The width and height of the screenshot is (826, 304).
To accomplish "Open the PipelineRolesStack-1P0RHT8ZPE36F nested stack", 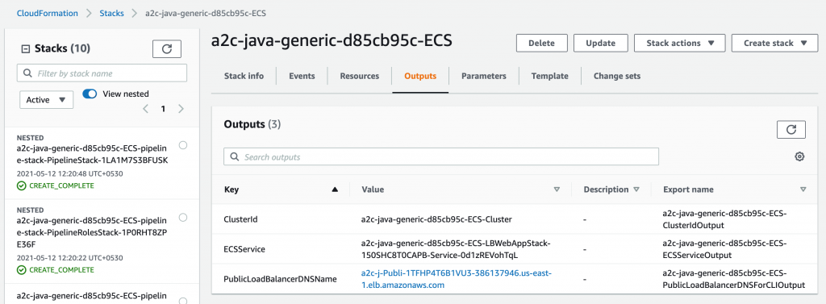I will pyautogui.click(x=92, y=232).
